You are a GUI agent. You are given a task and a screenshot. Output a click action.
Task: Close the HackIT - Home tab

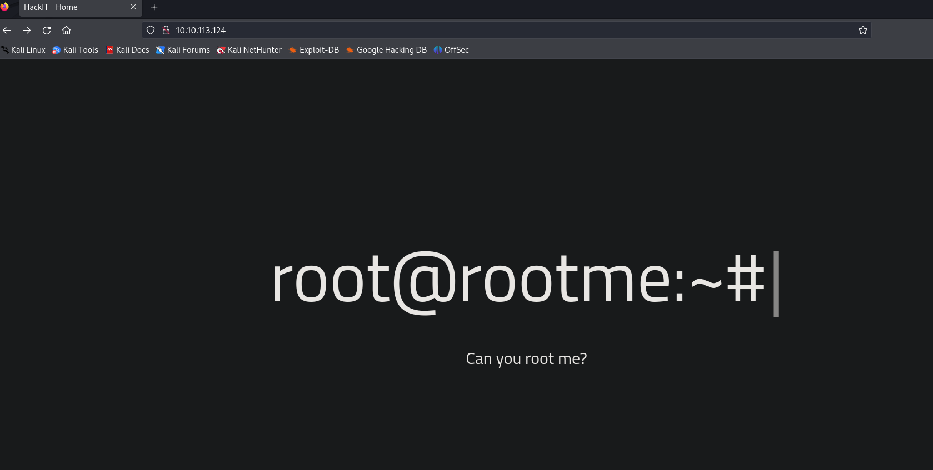133,7
